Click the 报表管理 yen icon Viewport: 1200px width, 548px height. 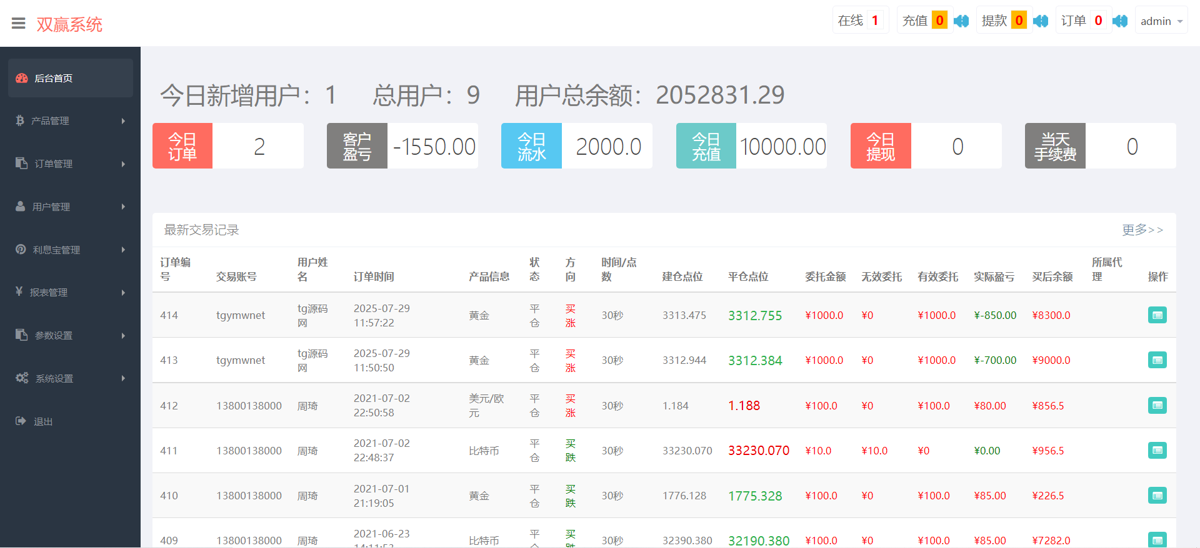click(19, 292)
